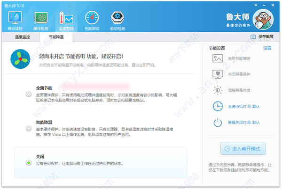Screen dimensions: 282x189
Task: Open the 设置 link in 节能设置
Action: coord(267,48)
